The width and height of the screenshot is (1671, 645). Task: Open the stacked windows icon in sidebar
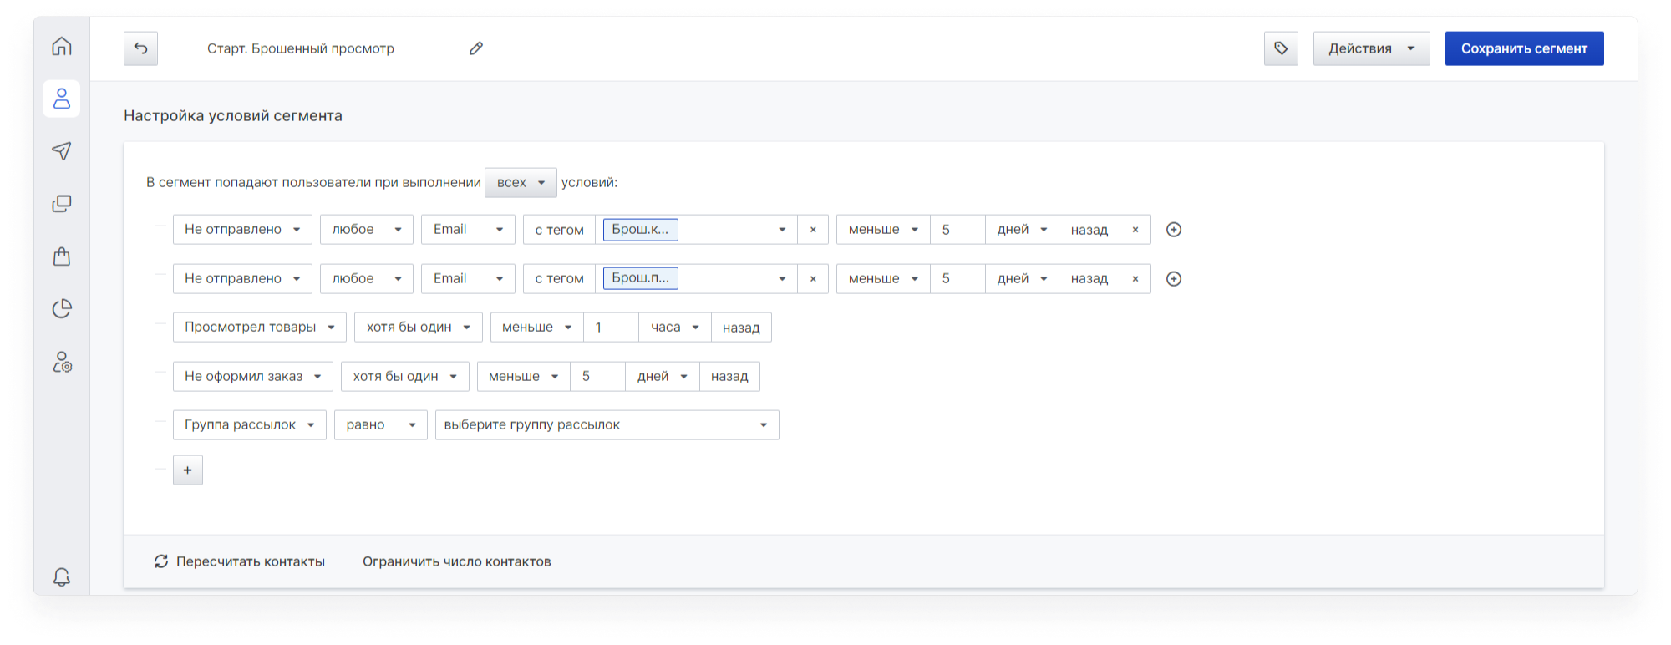(x=62, y=203)
